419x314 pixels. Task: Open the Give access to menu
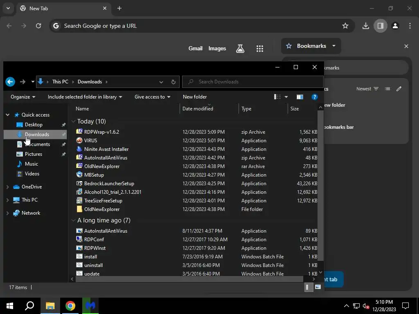(x=152, y=97)
